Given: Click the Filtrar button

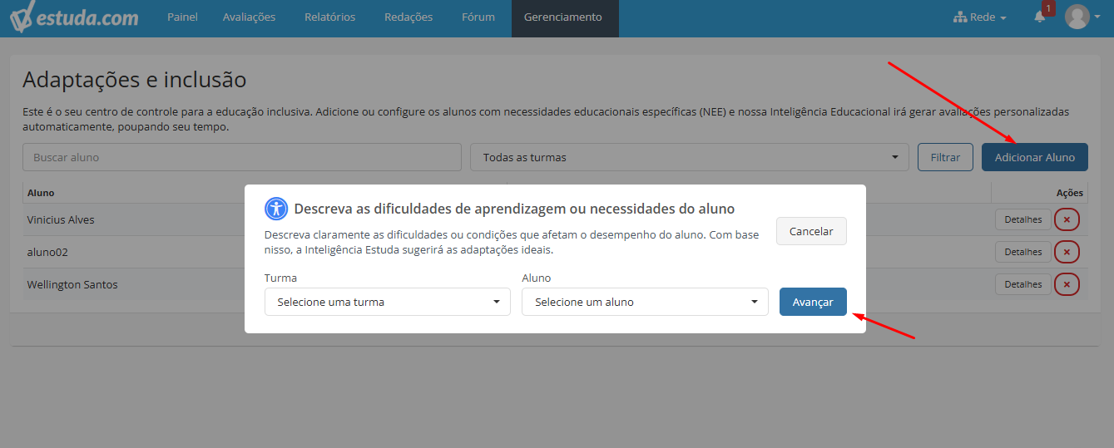Looking at the screenshot, I should [x=945, y=157].
